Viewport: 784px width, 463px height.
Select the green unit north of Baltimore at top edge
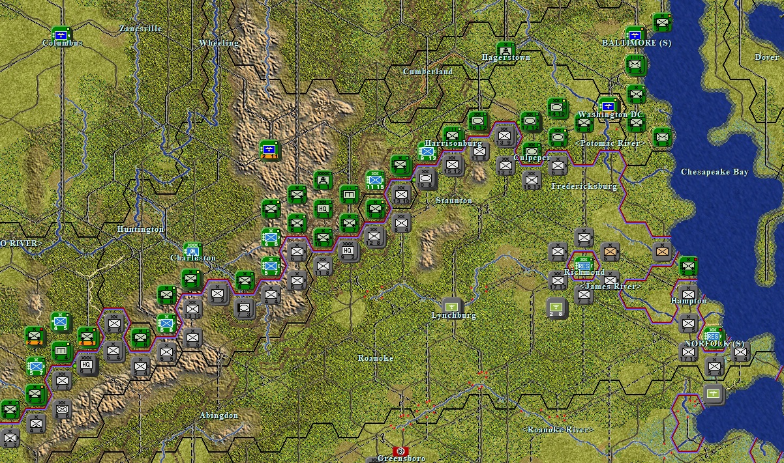[662, 23]
